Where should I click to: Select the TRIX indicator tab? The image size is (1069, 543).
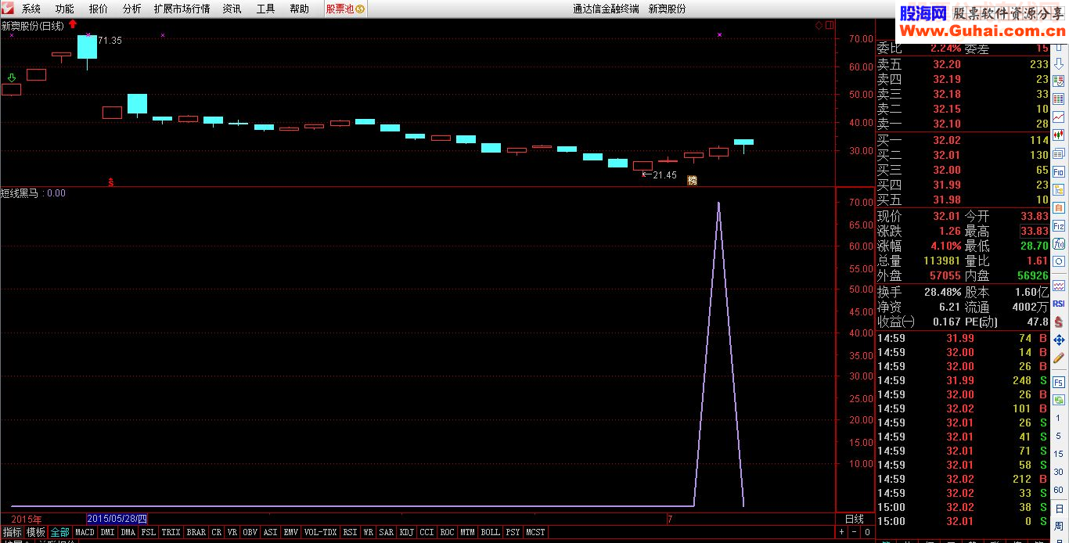[x=171, y=532]
